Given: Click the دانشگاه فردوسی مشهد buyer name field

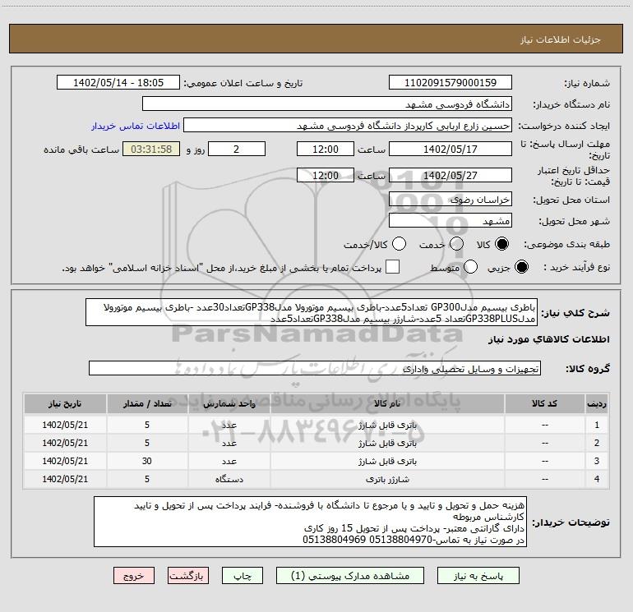Looking at the screenshot, I should [x=327, y=104].
